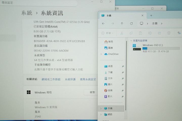Click the Cut scissors icon
This screenshot has width=182, height=121.
122,33
